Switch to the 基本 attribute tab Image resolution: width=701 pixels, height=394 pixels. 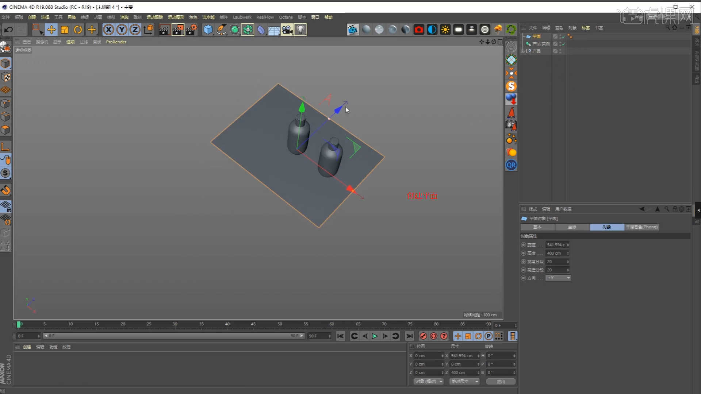pos(537,227)
